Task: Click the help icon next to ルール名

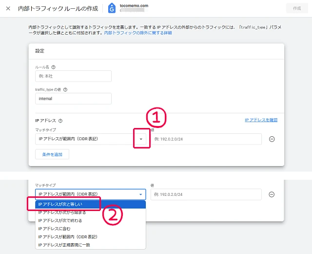Action: click(x=53, y=67)
